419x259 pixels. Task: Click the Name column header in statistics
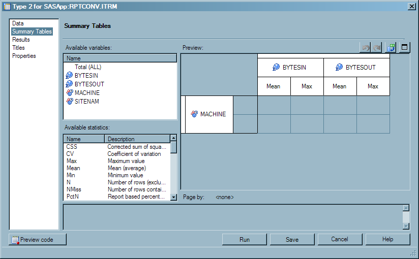[x=84, y=139]
